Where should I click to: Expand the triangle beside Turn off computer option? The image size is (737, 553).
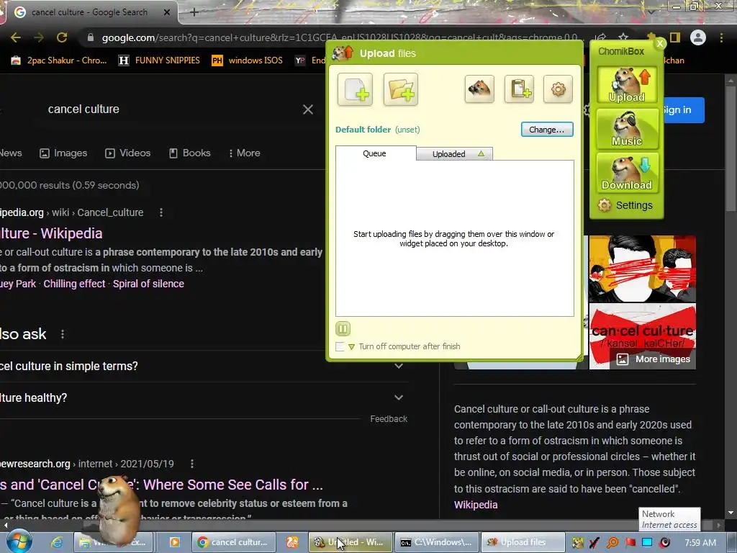[351, 347]
